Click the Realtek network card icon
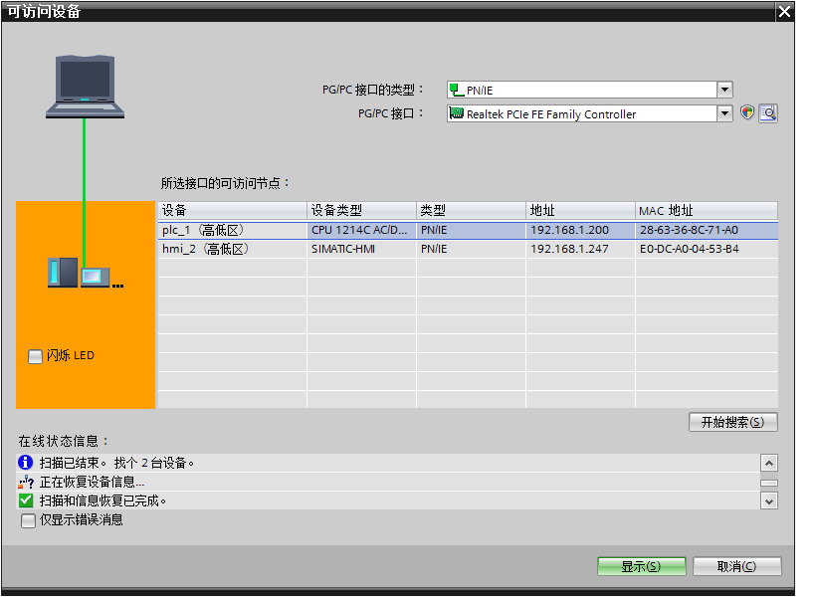This screenshot has width=815, height=597. pyautogui.click(x=457, y=113)
